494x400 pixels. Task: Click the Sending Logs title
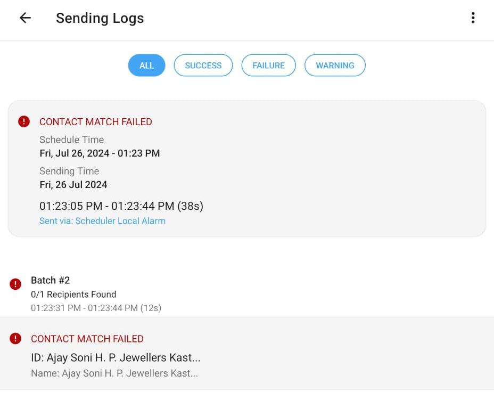click(x=100, y=18)
